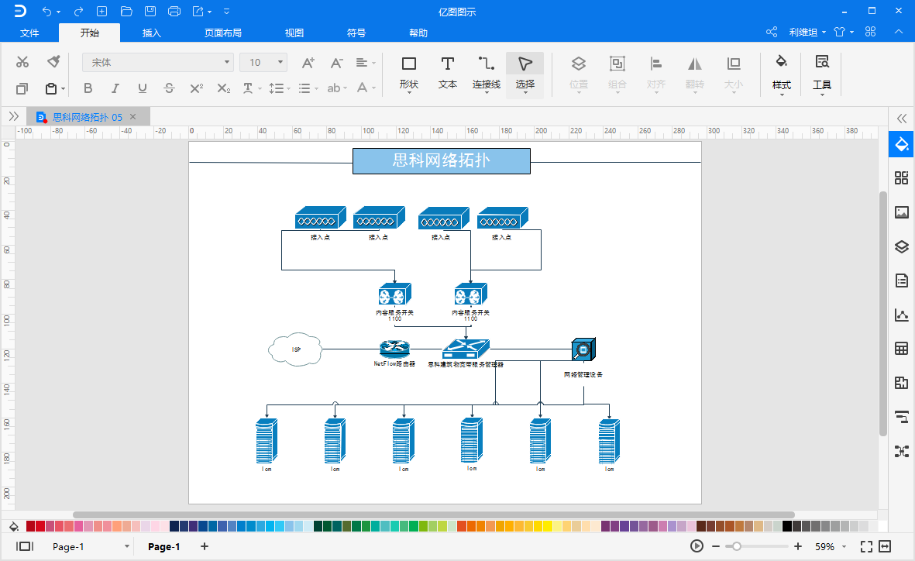
Task: Click the fit to page fullscreen icon
Action: (x=866, y=546)
